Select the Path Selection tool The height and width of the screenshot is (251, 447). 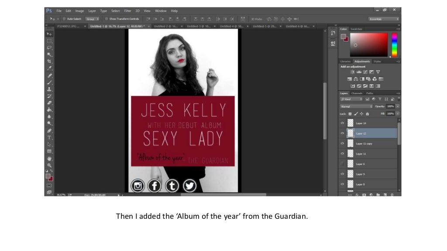click(x=49, y=144)
